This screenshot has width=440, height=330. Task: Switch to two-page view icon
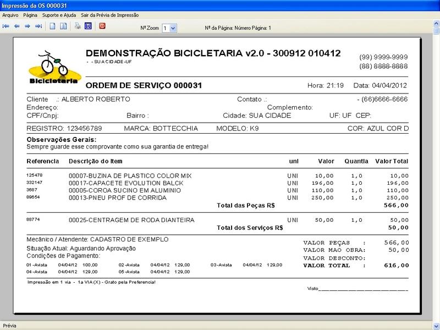64,26
